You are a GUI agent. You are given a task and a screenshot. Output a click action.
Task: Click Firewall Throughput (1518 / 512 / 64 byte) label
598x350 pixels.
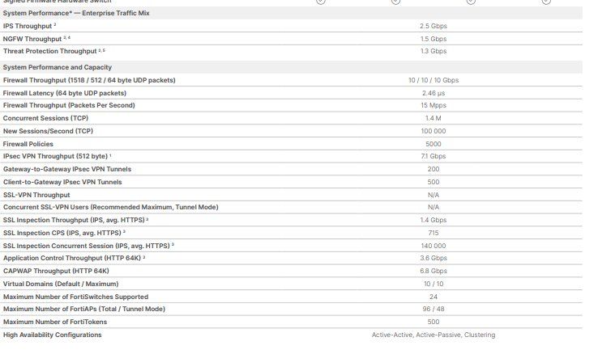(89, 80)
